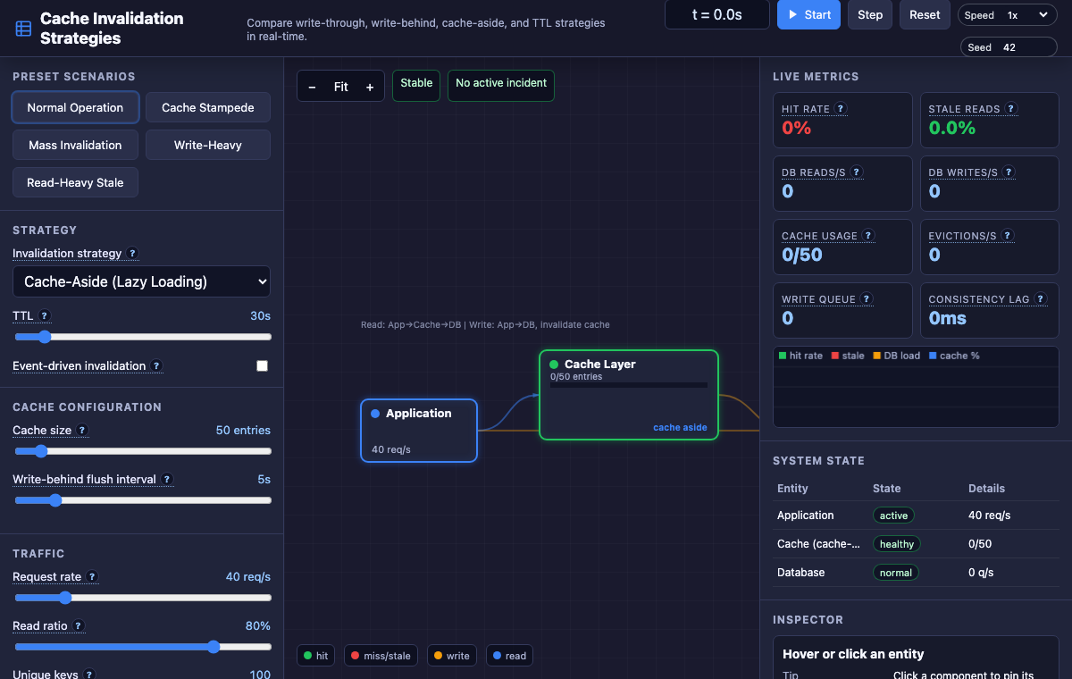Toggle the miss/stale legend chip

(x=381, y=656)
